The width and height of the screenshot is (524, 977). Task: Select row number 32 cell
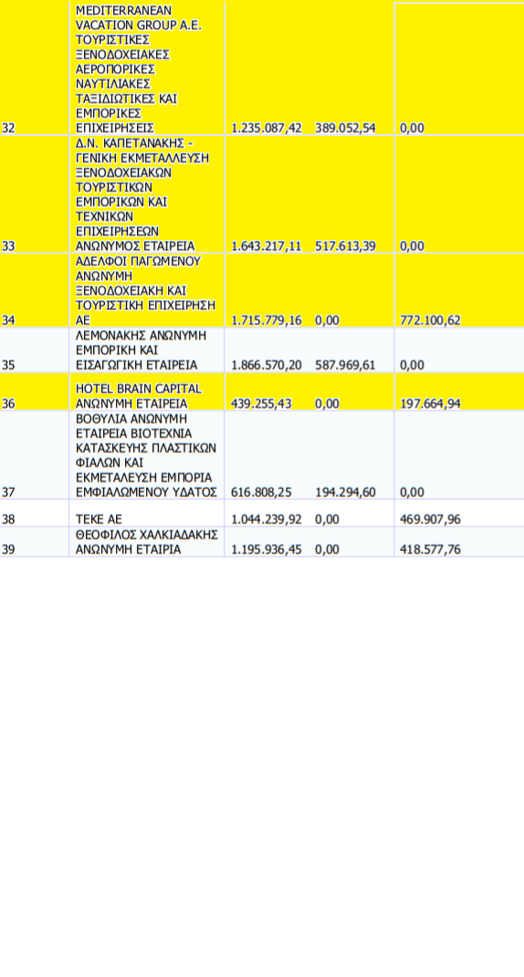point(34,68)
